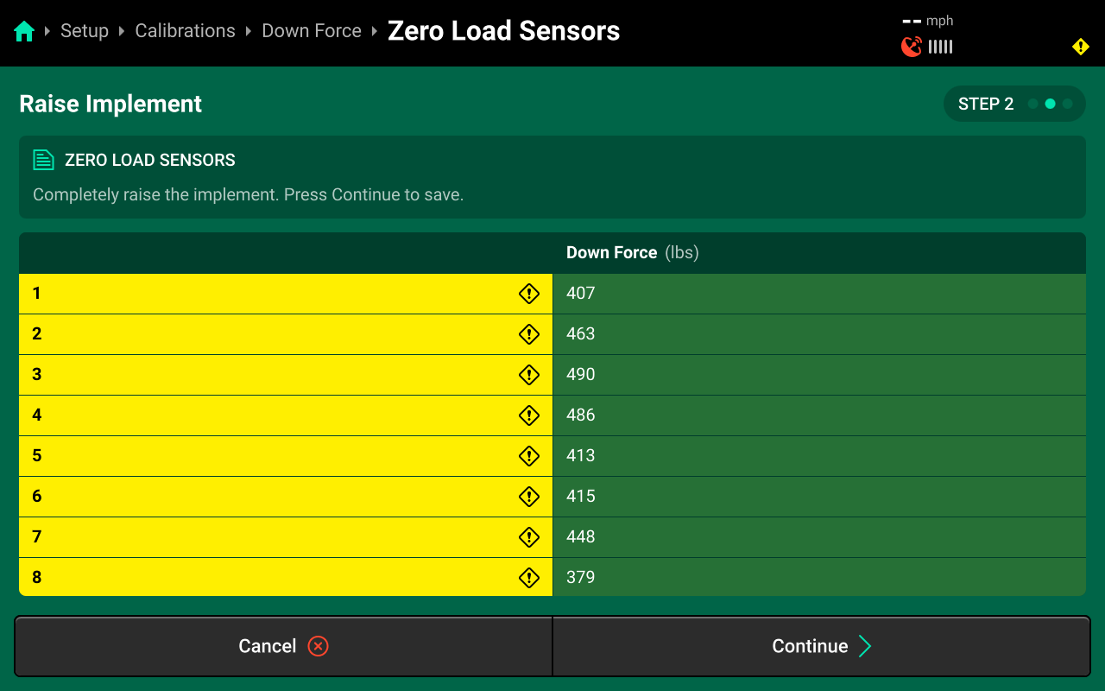Open the yellow alert diamond in header
The height and width of the screenshot is (691, 1105).
tap(1080, 47)
